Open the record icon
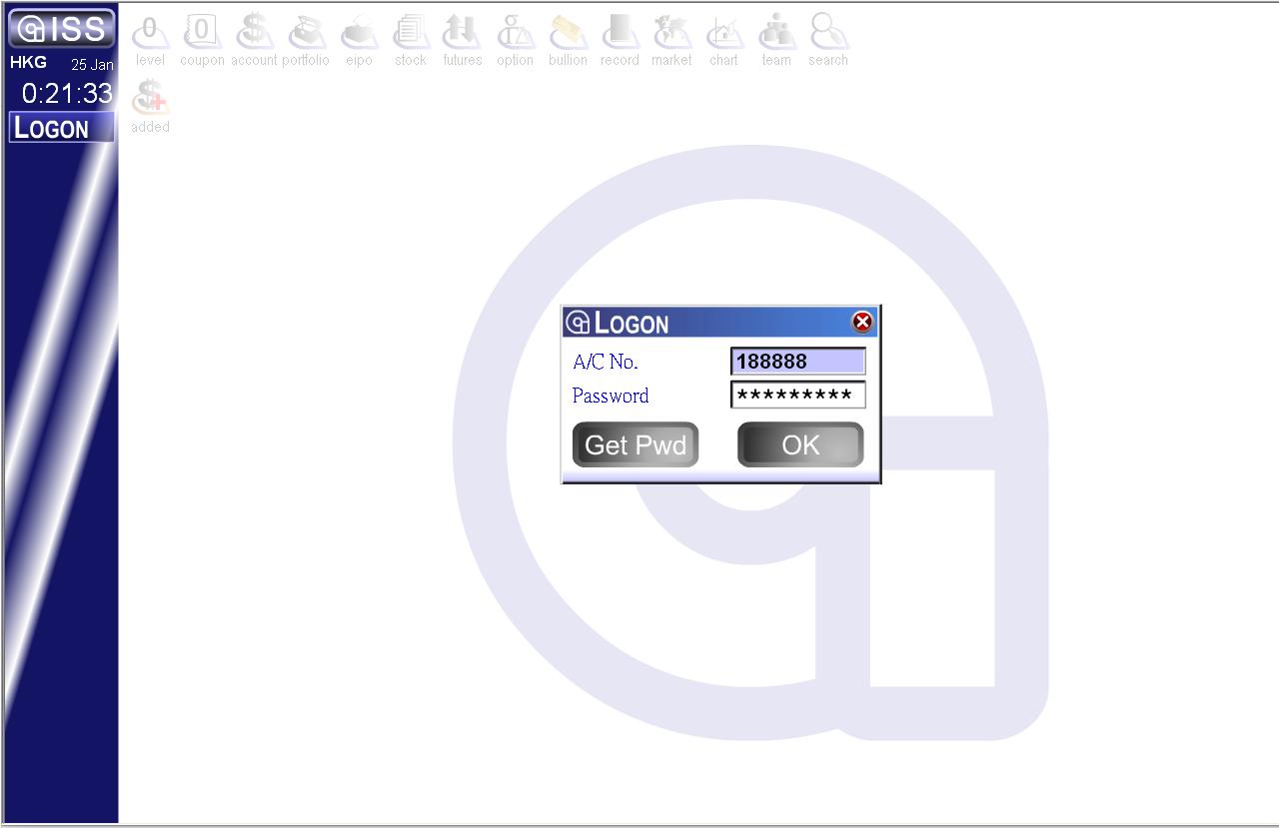 (x=620, y=35)
